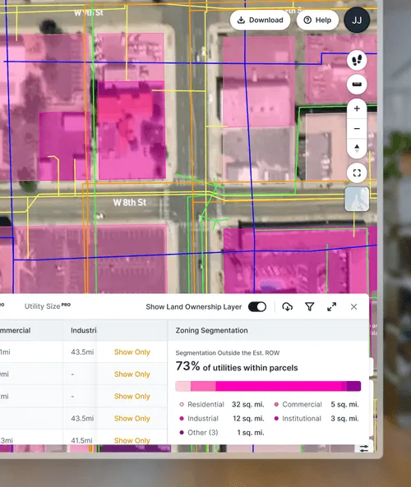
Task: Switch basemap via the map thumbnail
Action: [357, 200]
